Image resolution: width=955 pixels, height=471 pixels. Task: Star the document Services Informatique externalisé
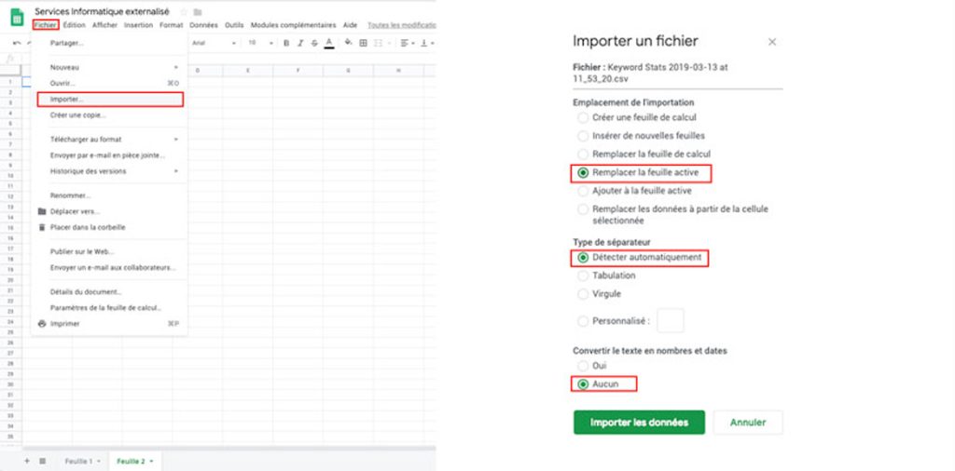[184, 12]
